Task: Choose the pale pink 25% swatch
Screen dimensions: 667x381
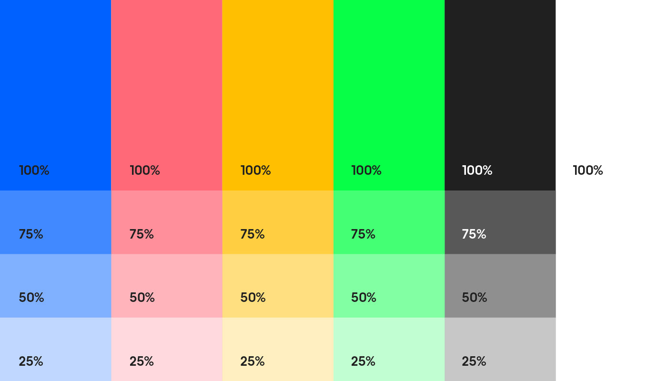Action: (x=167, y=349)
